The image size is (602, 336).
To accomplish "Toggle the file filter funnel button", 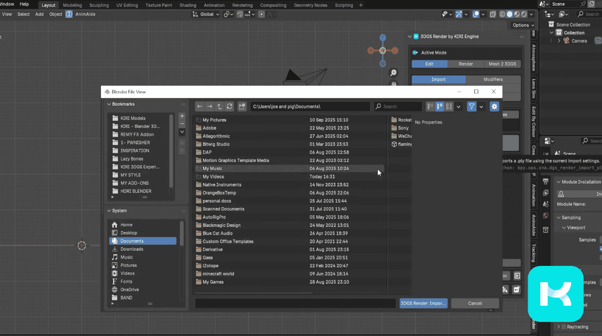I will pyautogui.click(x=472, y=107).
